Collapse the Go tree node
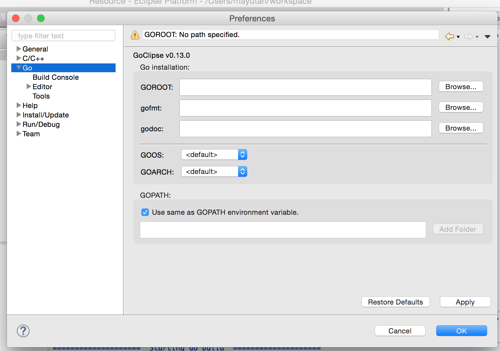Image resolution: width=500 pixels, height=351 pixels. pyautogui.click(x=19, y=67)
